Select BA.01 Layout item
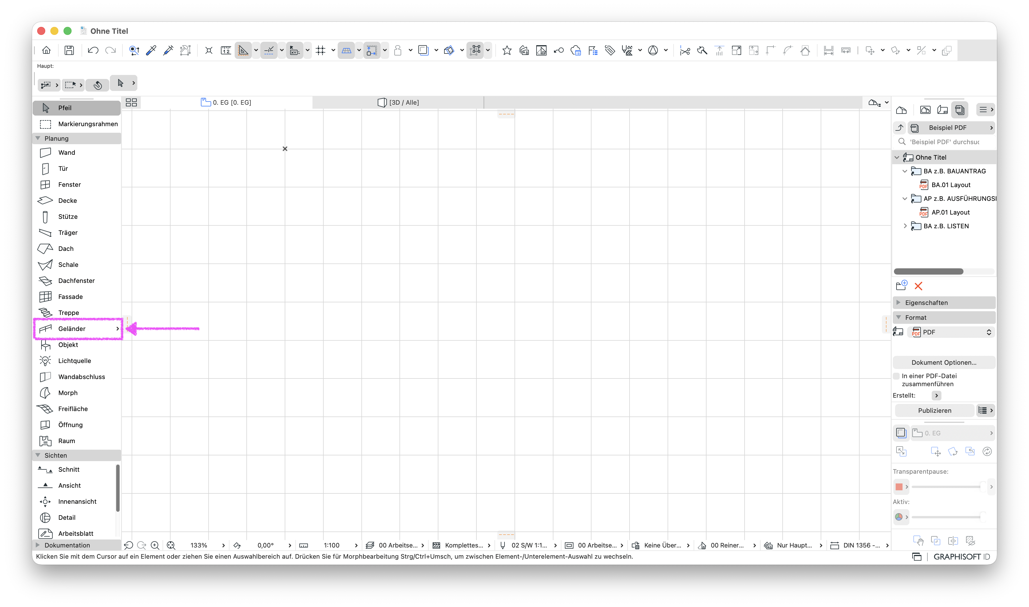This screenshot has height=607, width=1029. pos(950,185)
